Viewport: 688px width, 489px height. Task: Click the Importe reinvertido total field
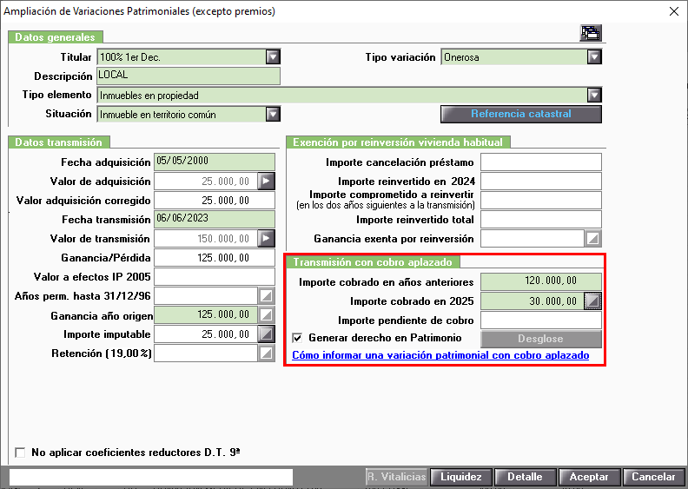(541, 219)
